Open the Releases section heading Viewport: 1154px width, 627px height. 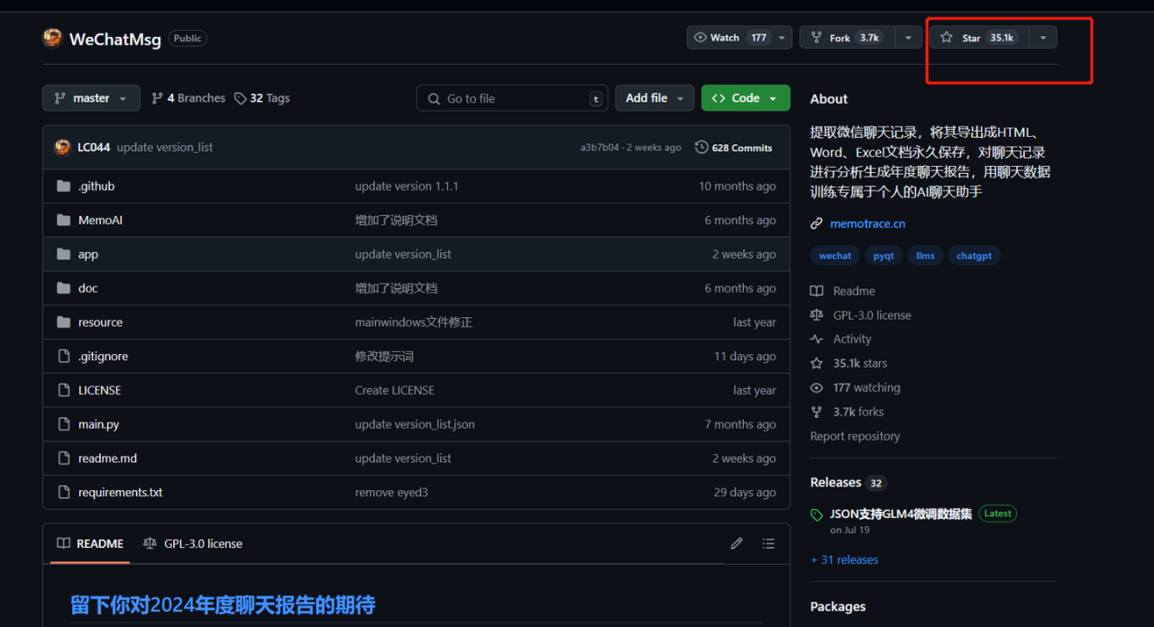[x=836, y=482]
